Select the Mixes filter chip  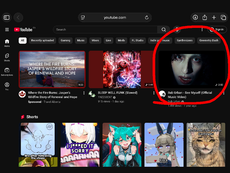point(95,40)
